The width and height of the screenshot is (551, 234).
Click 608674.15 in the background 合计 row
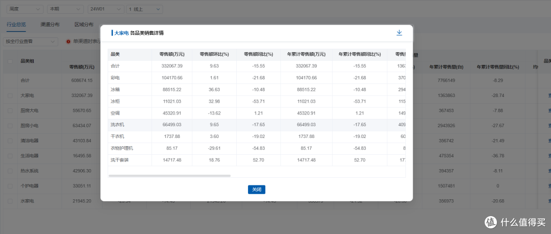[x=82, y=80]
